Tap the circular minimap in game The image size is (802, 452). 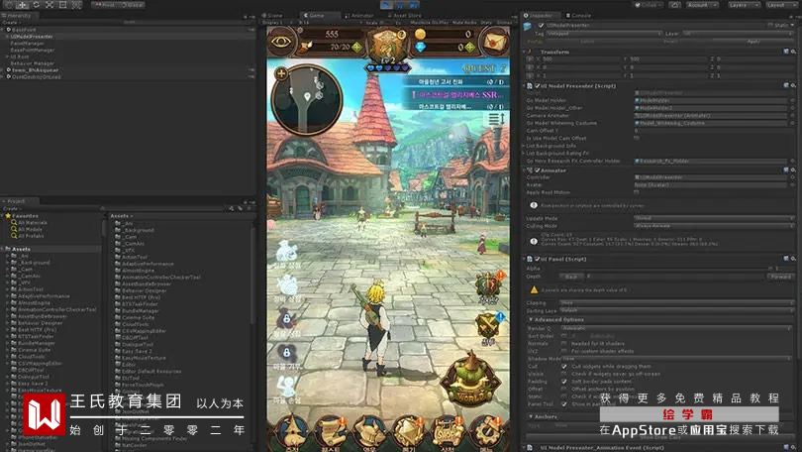click(306, 100)
